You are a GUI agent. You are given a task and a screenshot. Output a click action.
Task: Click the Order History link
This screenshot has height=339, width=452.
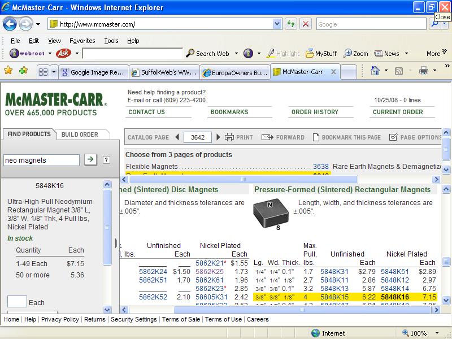[x=315, y=112]
